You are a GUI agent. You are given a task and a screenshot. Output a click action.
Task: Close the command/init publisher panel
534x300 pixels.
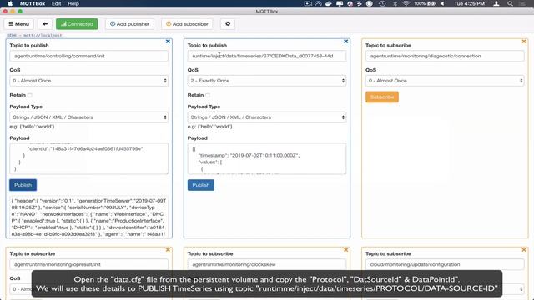(x=168, y=42)
